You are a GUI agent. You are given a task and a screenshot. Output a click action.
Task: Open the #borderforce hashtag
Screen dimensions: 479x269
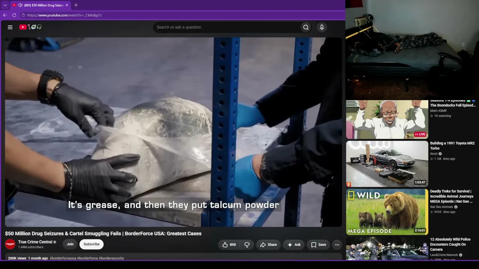pyautogui.click(x=88, y=258)
